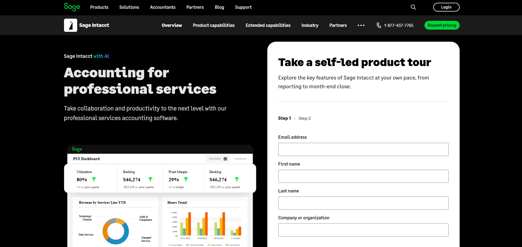Open the Industry menu
Image resolution: width=522 pixels, height=247 pixels.
(310, 25)
